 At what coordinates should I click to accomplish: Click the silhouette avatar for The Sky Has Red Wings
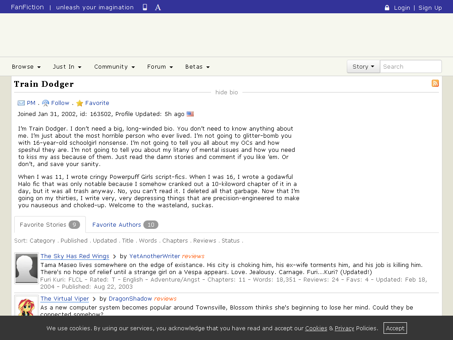pos(27,268)
